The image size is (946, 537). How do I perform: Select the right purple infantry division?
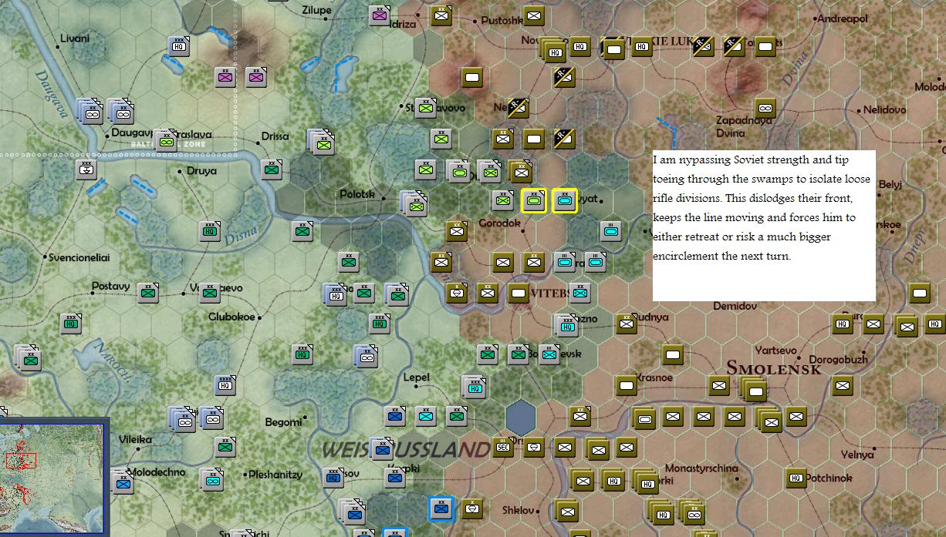(x=256, y=77)
